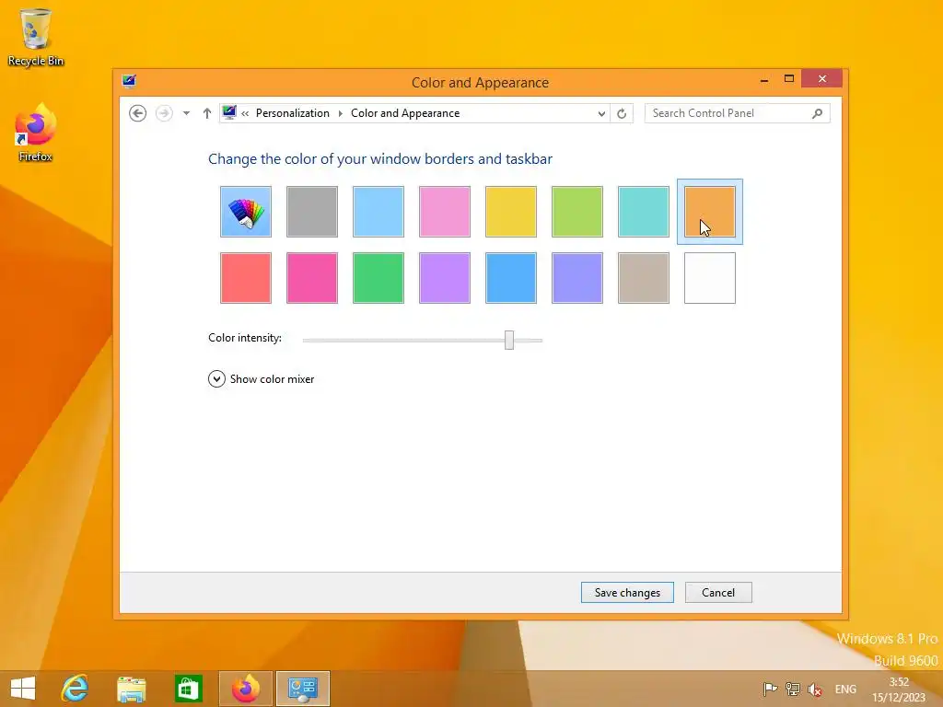
Task: Pick the bright blue color swatch
Action: pyautogui.click(x=510, y=278)
